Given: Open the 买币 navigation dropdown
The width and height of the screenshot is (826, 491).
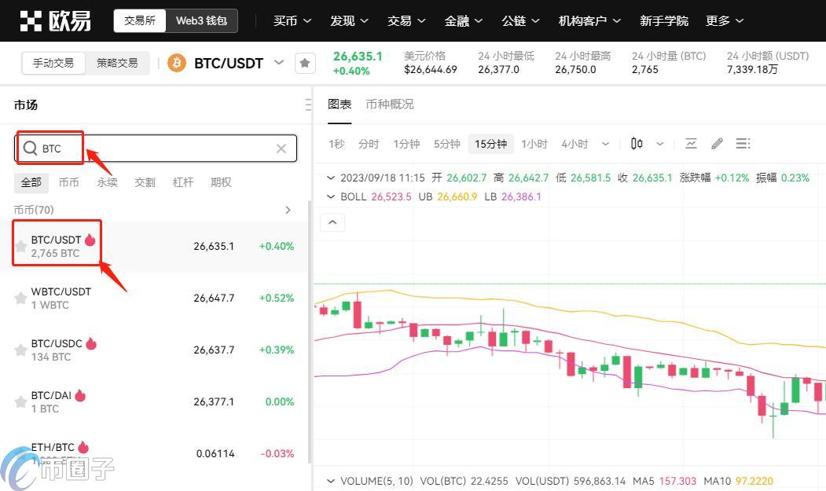Looking at the screenshot, I should [292, 21].
